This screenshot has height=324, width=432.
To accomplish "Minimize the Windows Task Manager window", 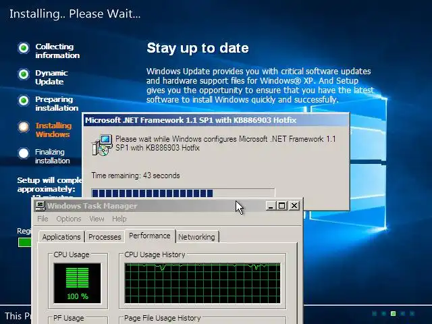I will pos(271,205).
